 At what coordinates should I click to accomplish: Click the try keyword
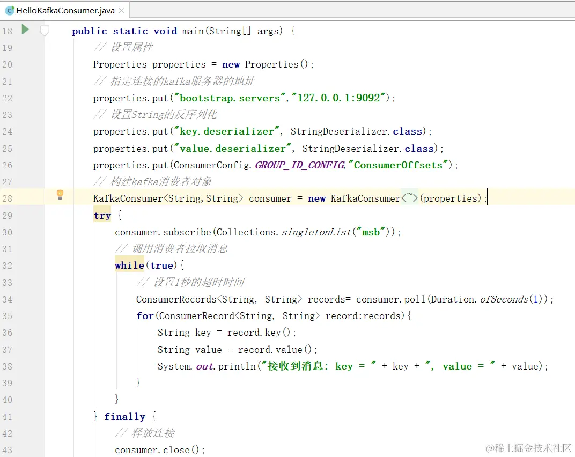tap(102, 216)
